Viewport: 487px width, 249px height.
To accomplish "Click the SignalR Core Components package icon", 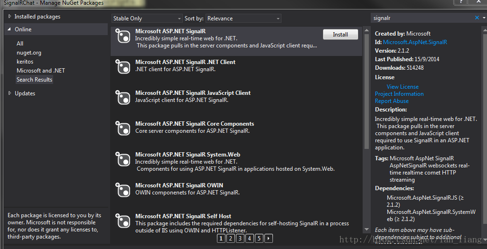I will tap(122, 128).
